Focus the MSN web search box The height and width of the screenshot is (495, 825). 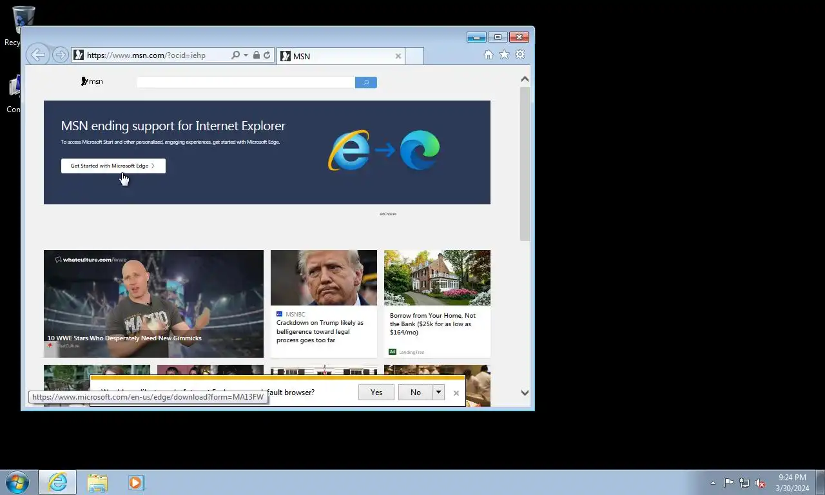[x=246, y=82]
